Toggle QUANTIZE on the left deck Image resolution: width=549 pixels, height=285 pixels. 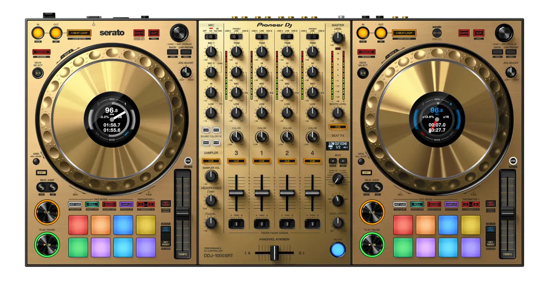click(139, 33)
